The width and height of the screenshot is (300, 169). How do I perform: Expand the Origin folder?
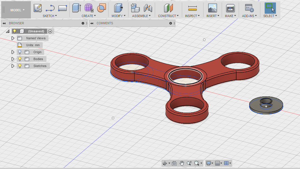click(13, 52)
